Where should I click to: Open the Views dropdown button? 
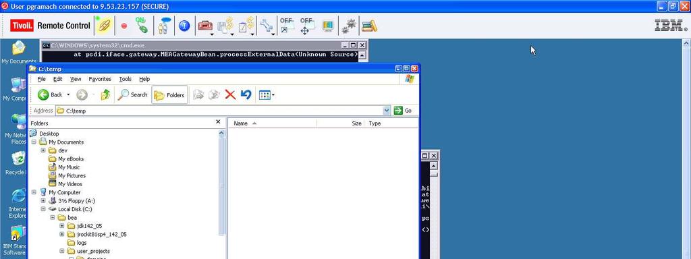click(x=267, y=94)
